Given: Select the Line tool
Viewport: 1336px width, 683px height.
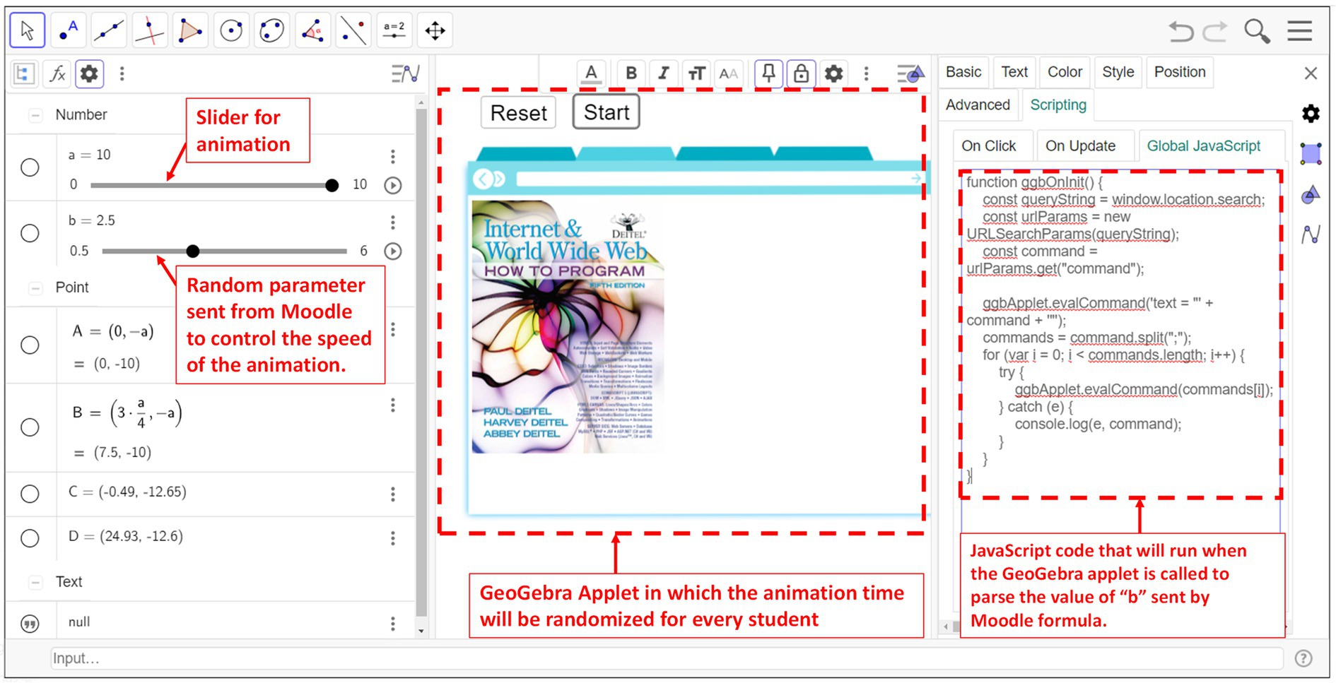Looking at the screenshot, I should pyautogui.click(x=109, y=31).
